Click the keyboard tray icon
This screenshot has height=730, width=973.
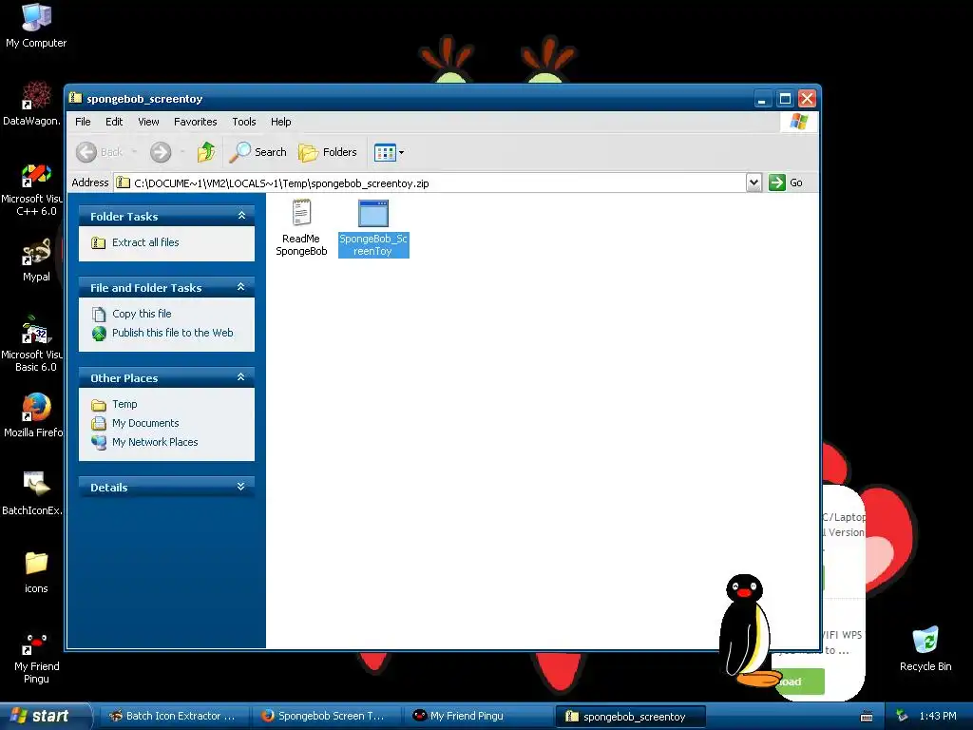(x=867, y=717)
